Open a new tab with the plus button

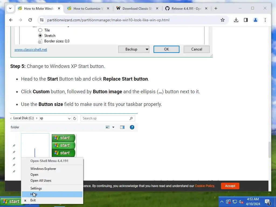[216, 8]
